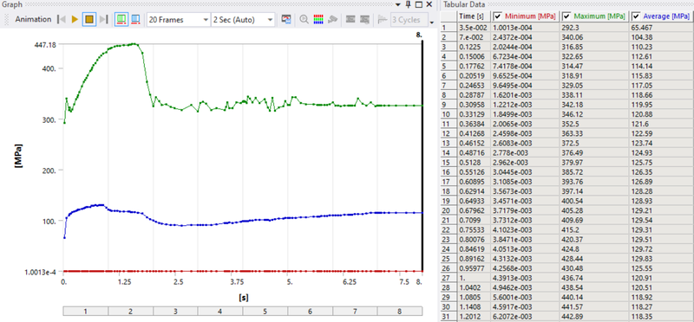The width and height of the screenshot is (694, 322).
Task: Select step 6 in the timeline bar
Action: tap(310, 311)
